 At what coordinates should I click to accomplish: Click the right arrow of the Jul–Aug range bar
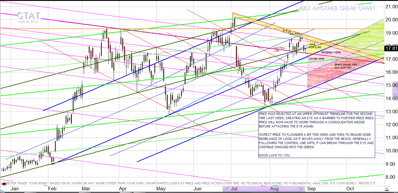click(302, 189)
